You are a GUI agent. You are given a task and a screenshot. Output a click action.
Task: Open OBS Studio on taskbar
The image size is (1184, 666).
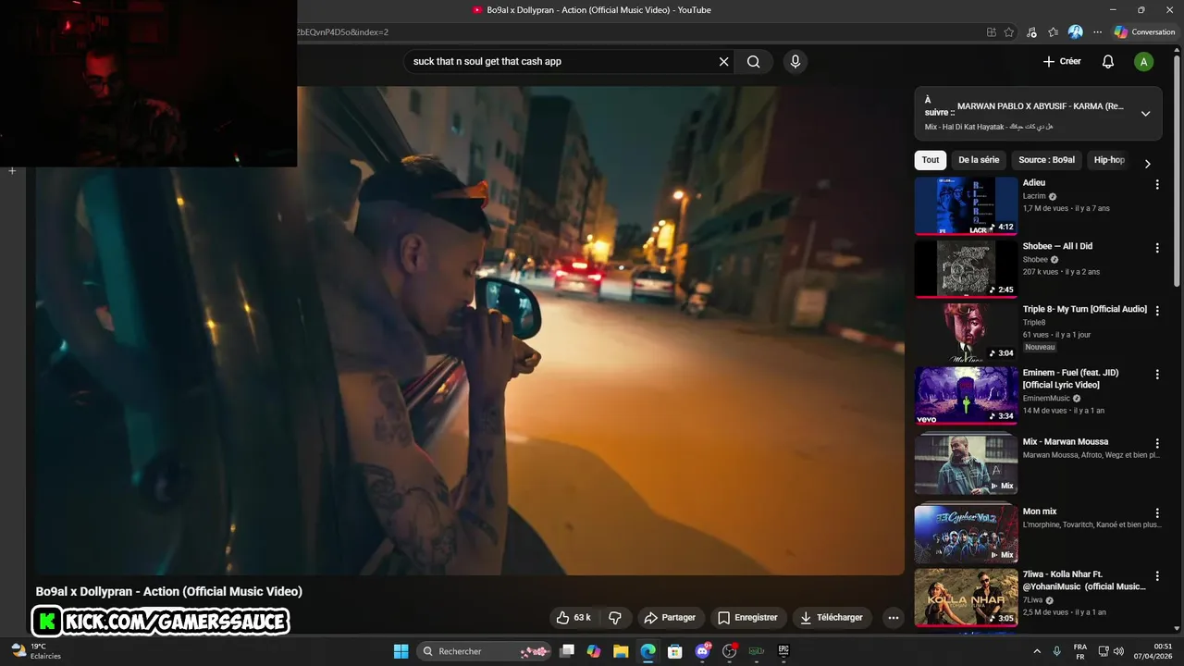730,651
